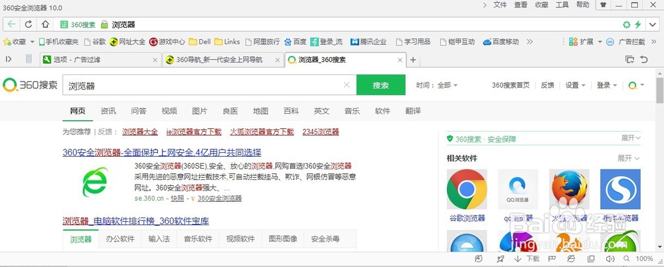Select the 视频 search category tab

coord(169,111)
